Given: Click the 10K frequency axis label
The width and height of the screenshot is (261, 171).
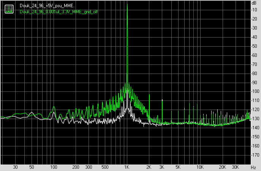Looking at the screenshot, I should tap(200, 167).
